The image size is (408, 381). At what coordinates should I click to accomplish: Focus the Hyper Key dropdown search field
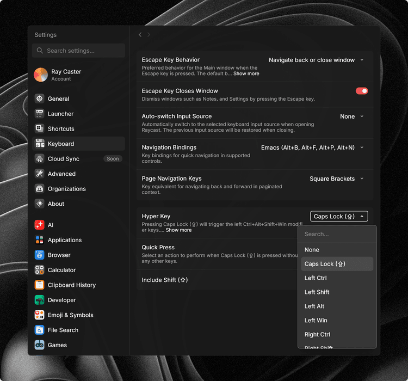[337, 234]
